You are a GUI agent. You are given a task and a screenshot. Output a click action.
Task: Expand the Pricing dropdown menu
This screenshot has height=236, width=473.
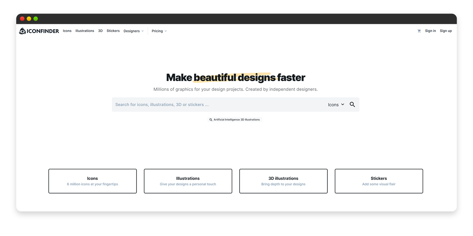click(159, 31)
